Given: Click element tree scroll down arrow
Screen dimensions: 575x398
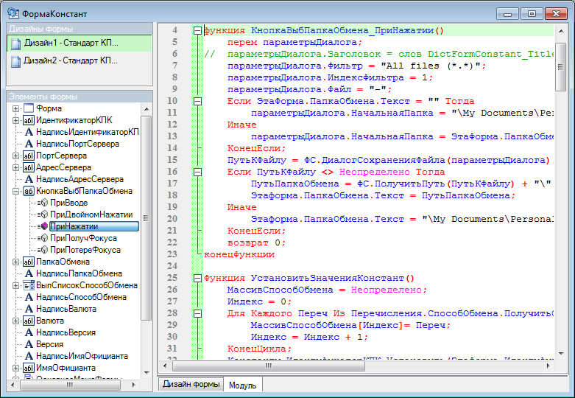Looking at the screenshot, I should 147,373.
